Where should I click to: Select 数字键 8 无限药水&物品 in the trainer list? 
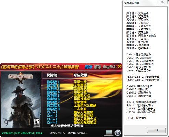pos(71,105)
